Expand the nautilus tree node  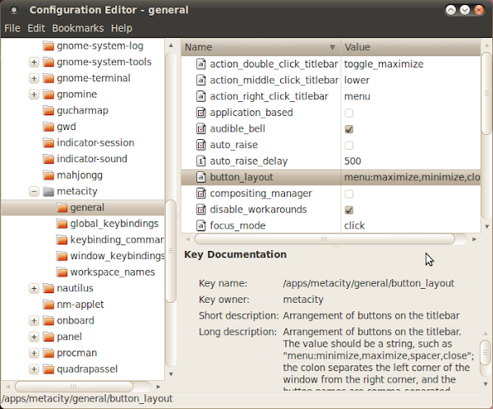[x=34, y=288]
